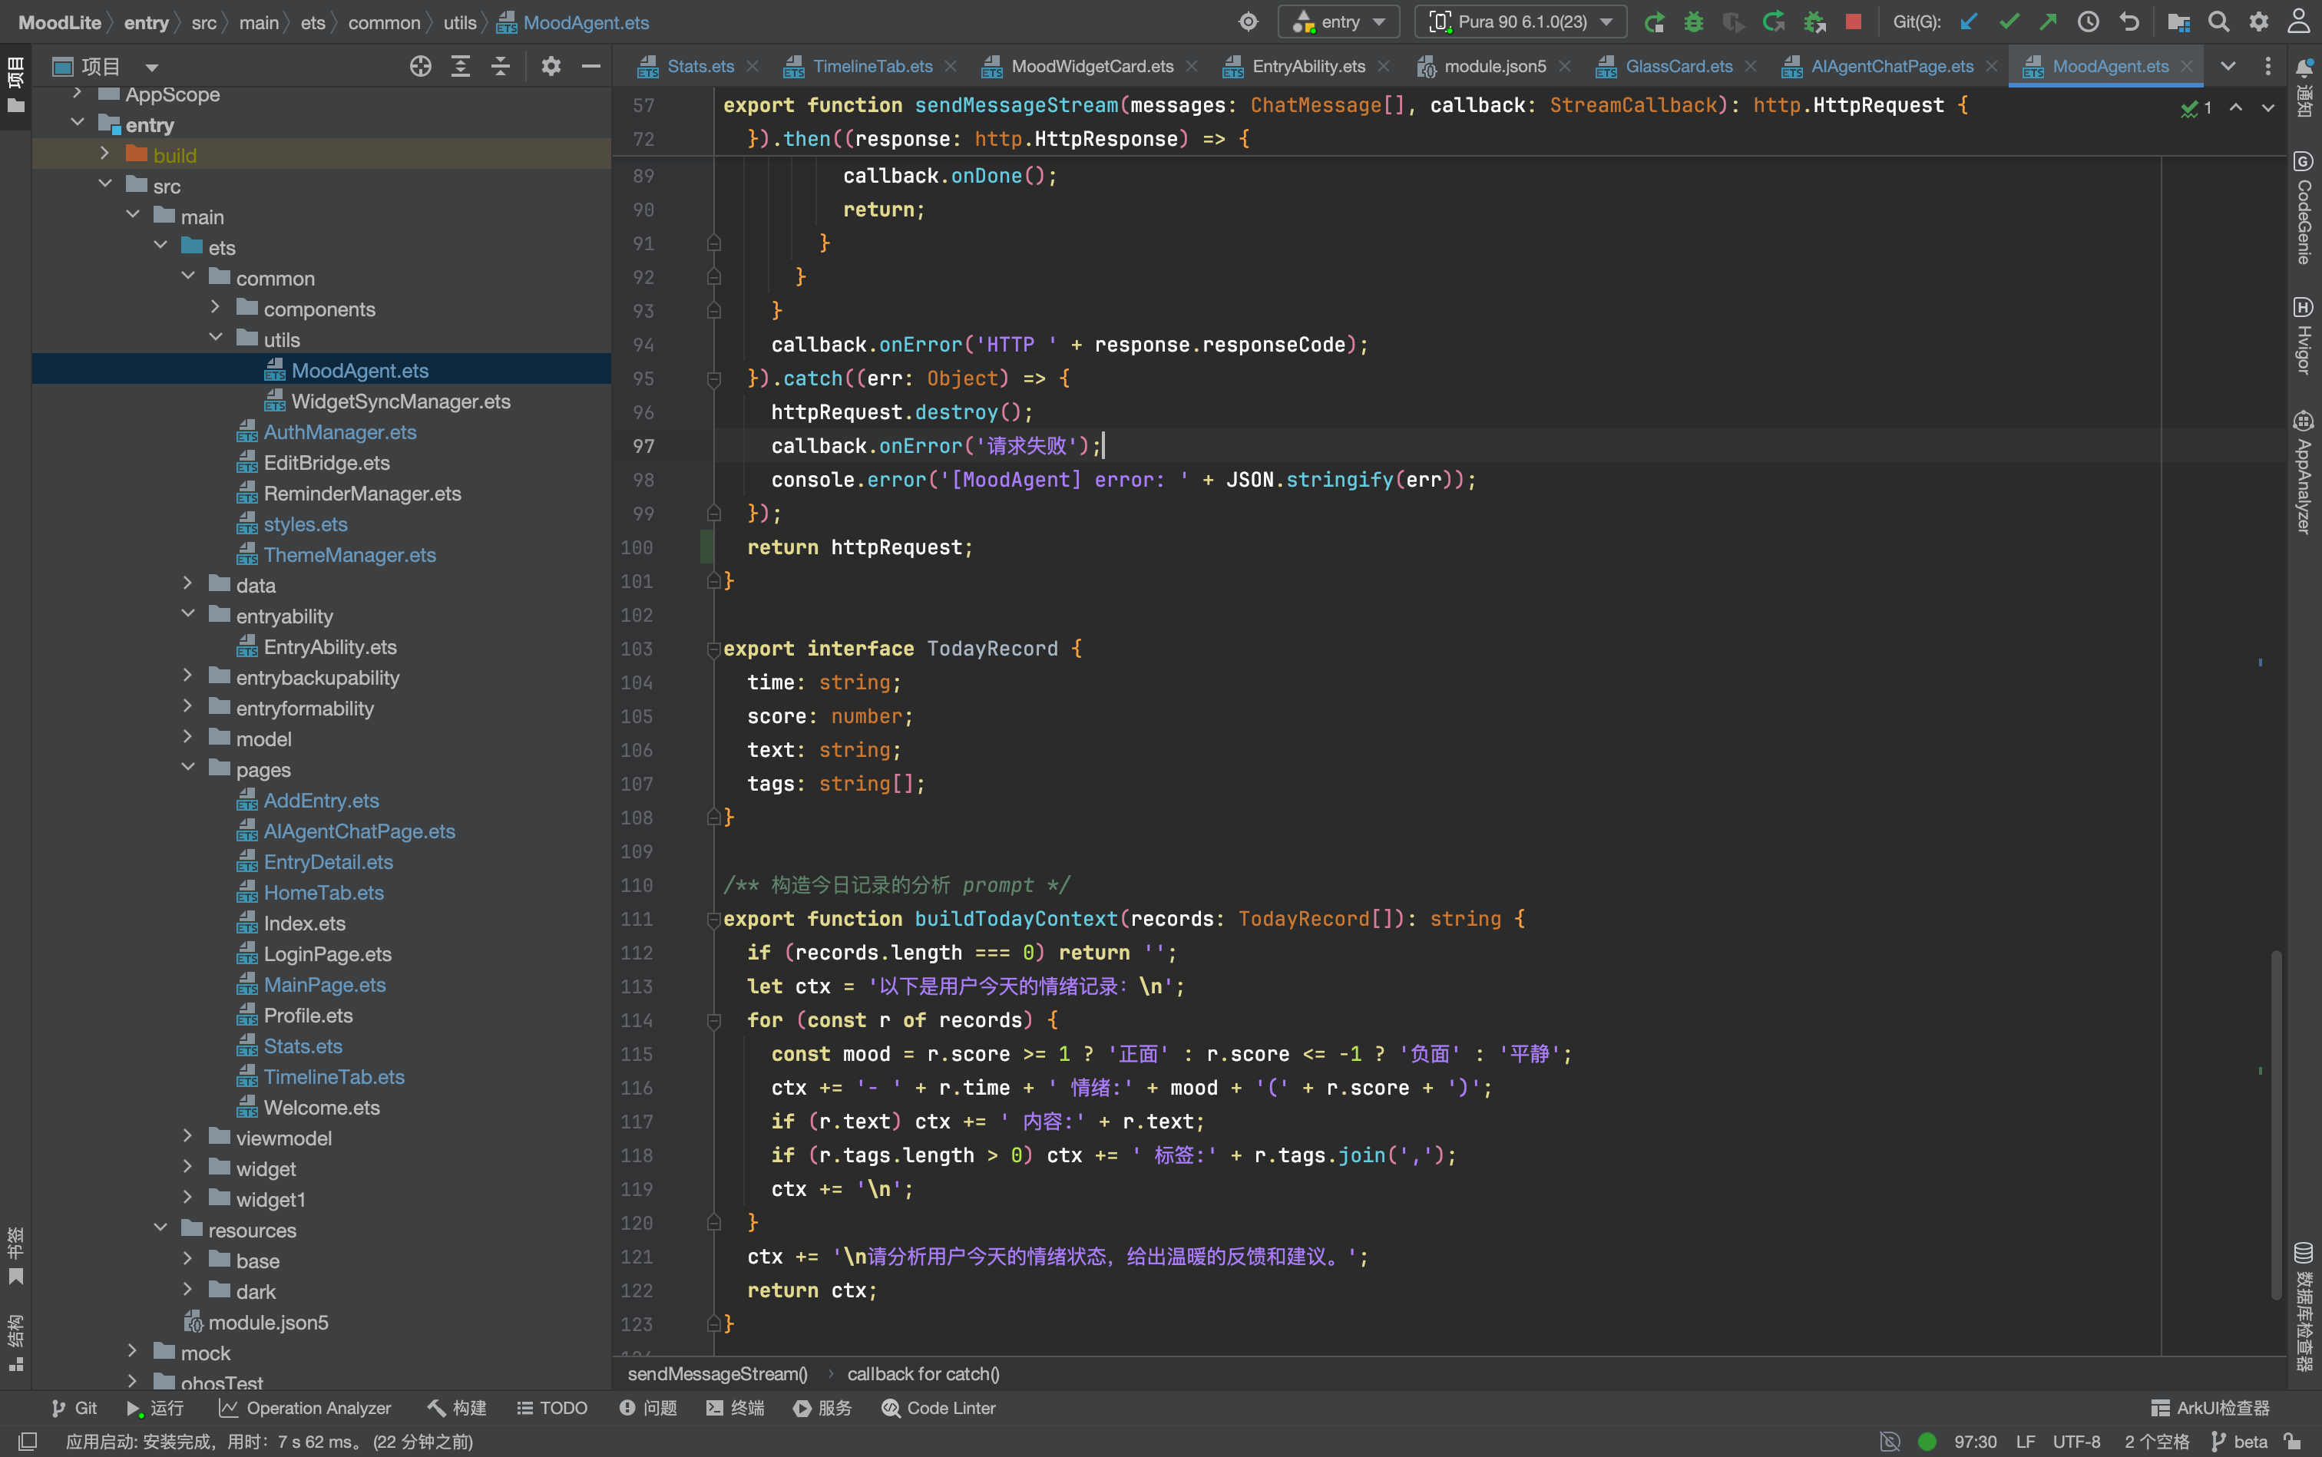The height and width of the screenshot is (1457, 2322).
Task: Collapse the utils folder
Action: [216, 339]
